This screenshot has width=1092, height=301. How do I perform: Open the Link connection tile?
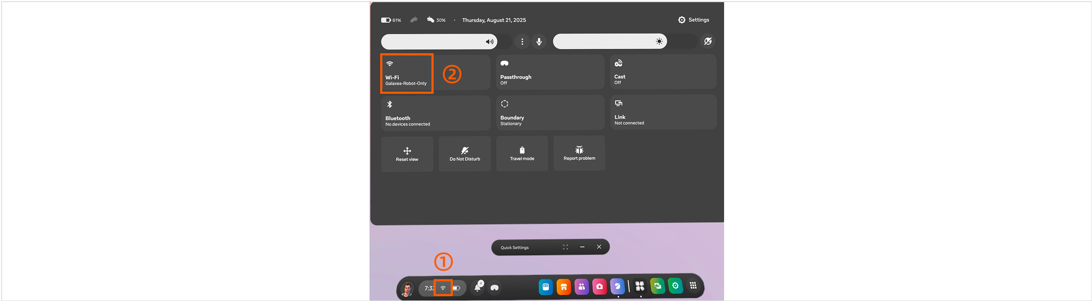663,112
